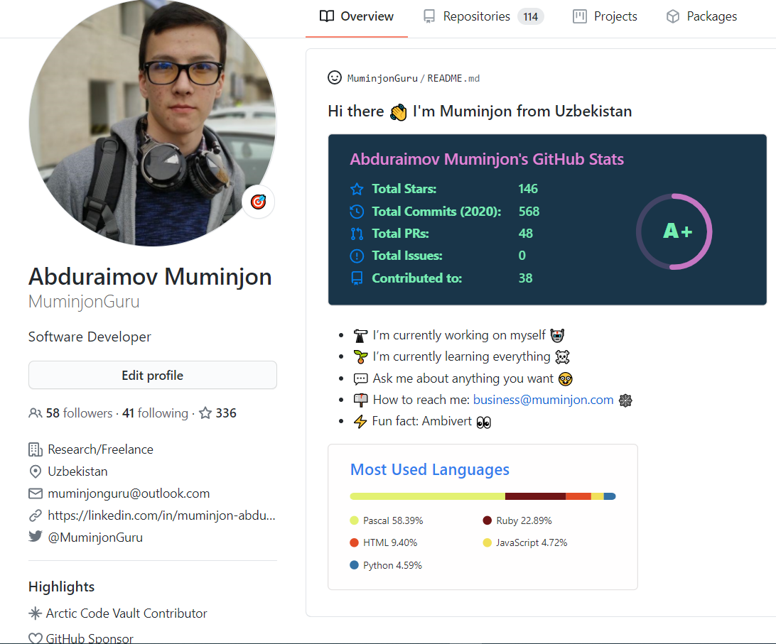Click the JavaScript 4.72% label
Viewport: 776px width, 644px height.
click(532, 542)
